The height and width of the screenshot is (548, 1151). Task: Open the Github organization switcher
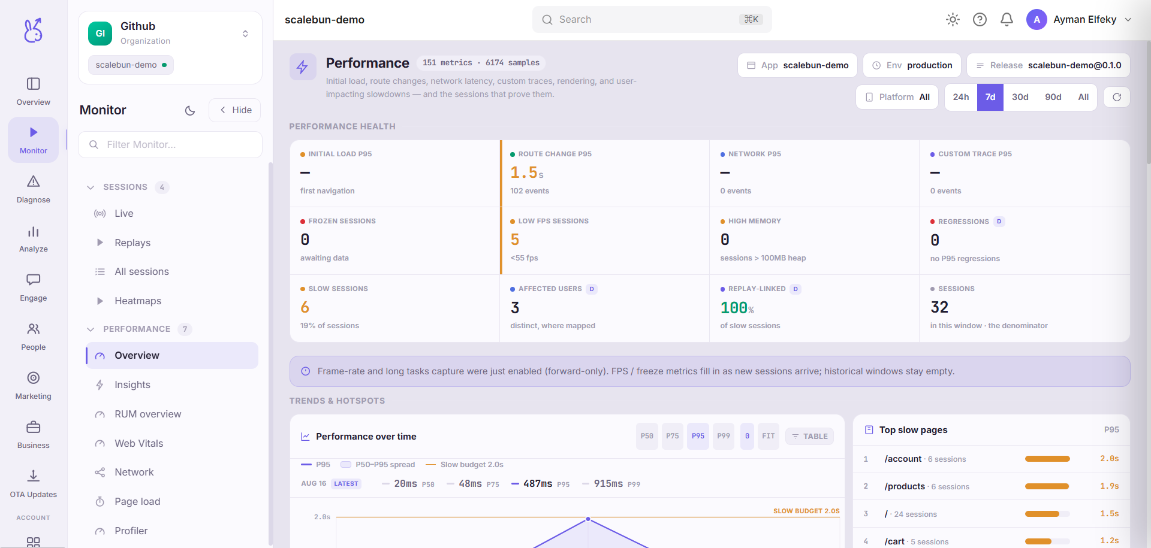(170, 34)
